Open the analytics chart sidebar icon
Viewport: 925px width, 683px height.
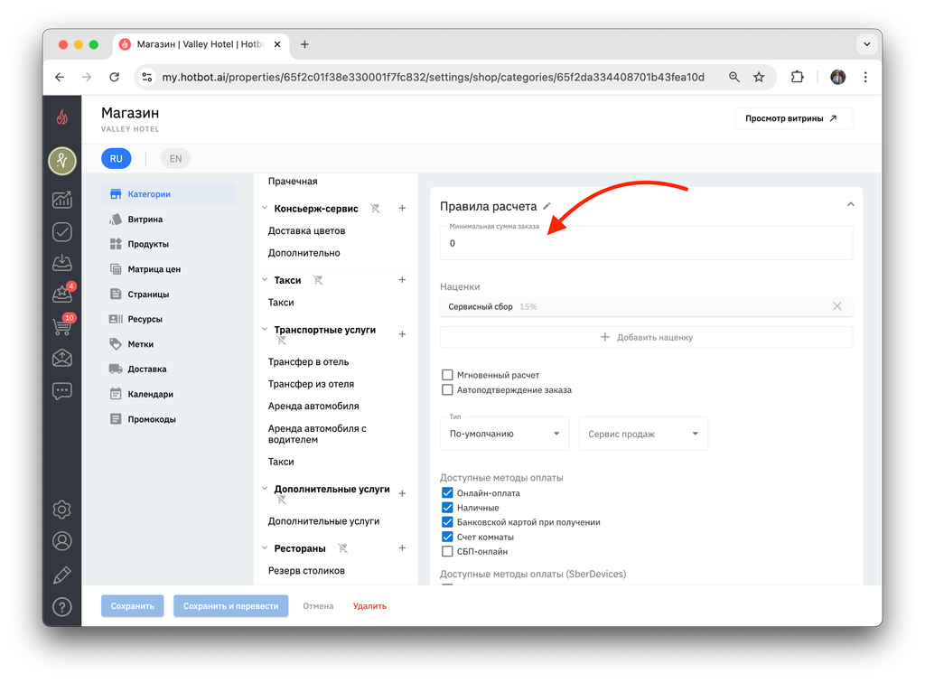pyautogui.click(x=62, y=200)
